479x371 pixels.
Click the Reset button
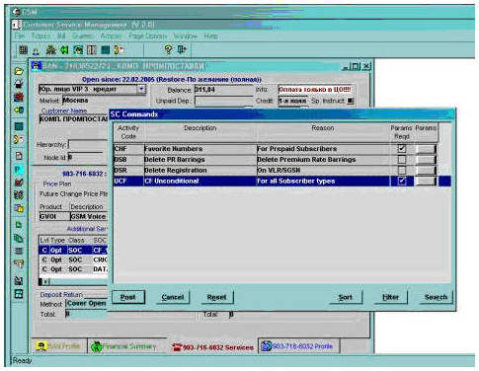[216, 297]
